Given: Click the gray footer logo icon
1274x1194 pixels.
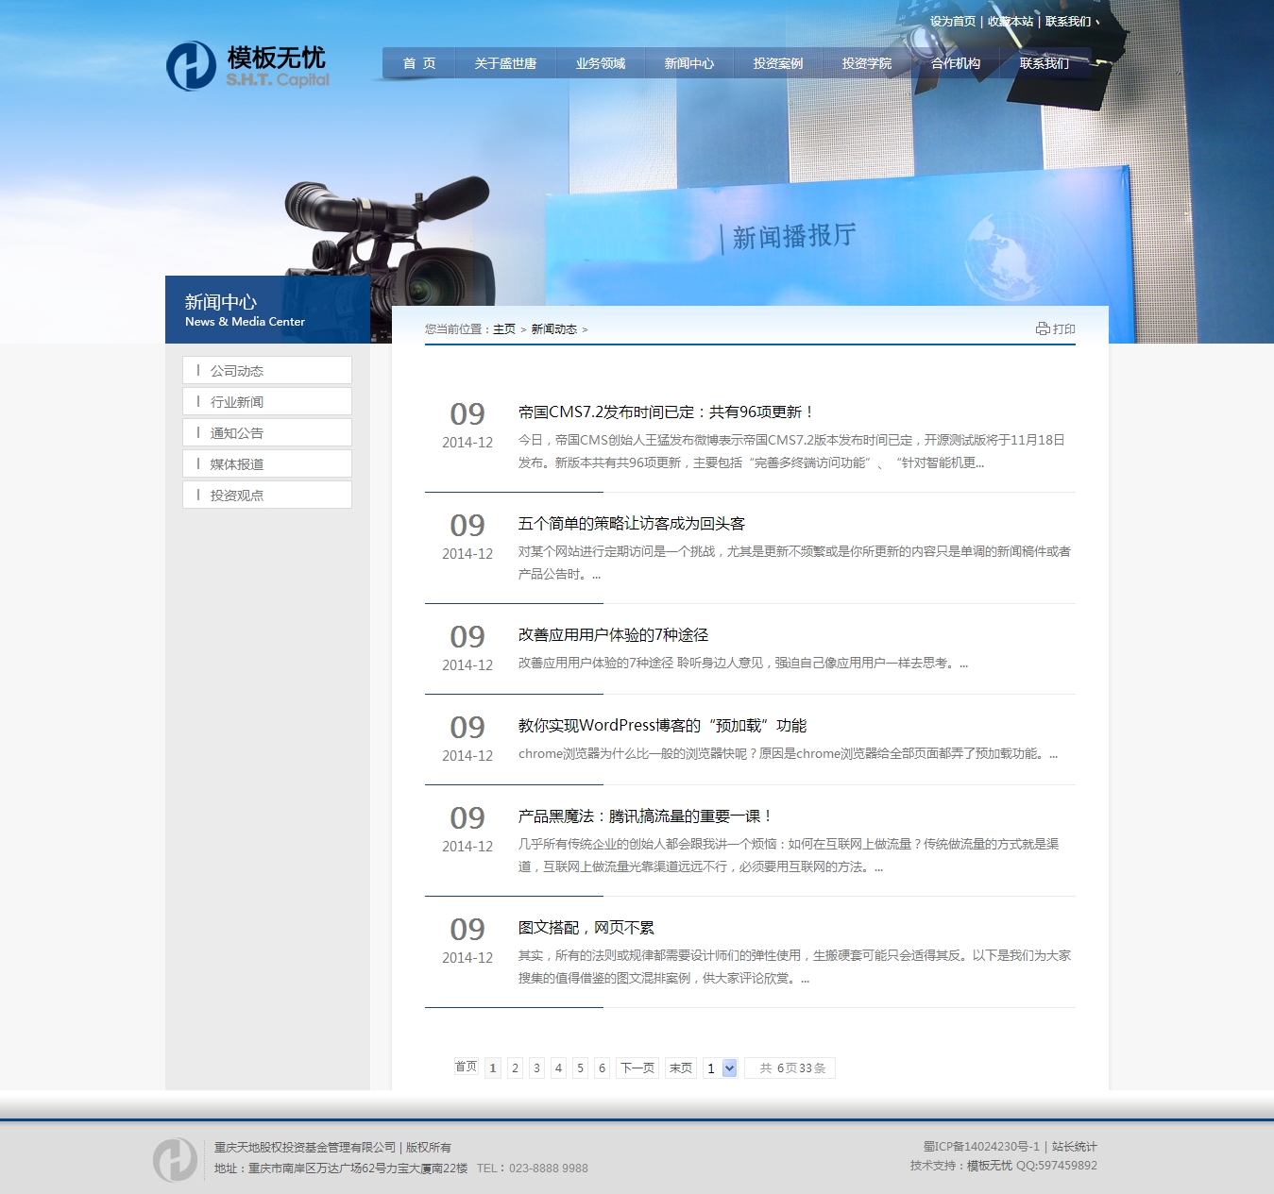Looking at the screenshot, I should point(176,1159).
